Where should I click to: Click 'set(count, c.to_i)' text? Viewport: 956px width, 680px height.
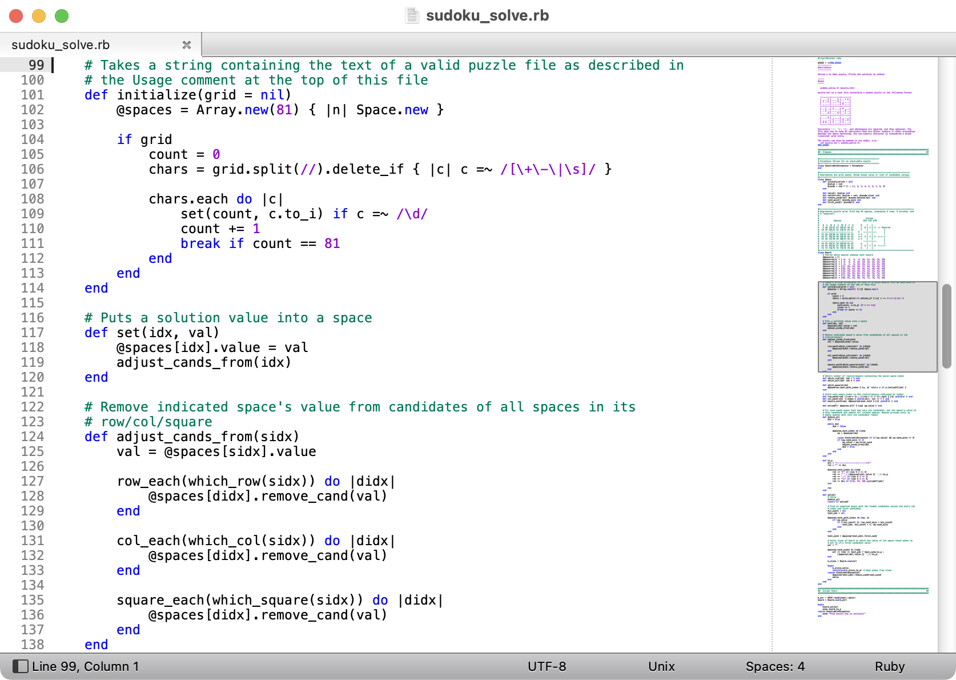click(x=252, y=214)
